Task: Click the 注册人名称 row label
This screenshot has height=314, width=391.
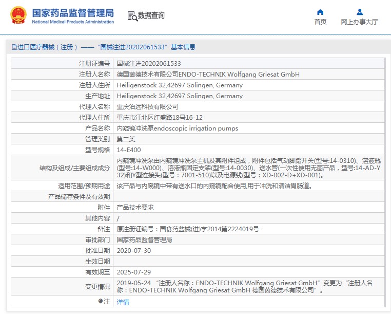Action: point(94,74)
